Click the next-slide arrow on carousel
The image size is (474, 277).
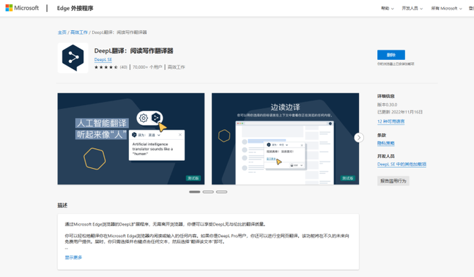[359, 138]
